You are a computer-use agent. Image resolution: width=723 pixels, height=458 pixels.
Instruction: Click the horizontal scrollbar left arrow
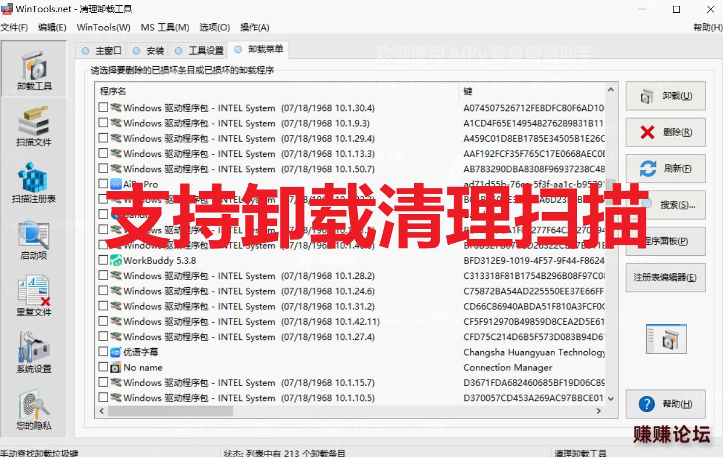101,411
